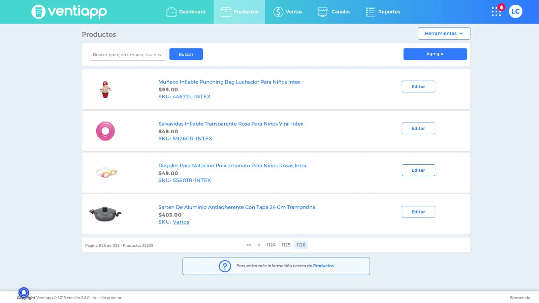The image size is (539, 303).
Task: Click the Ventas dollar icon
Action: [278, 12]
